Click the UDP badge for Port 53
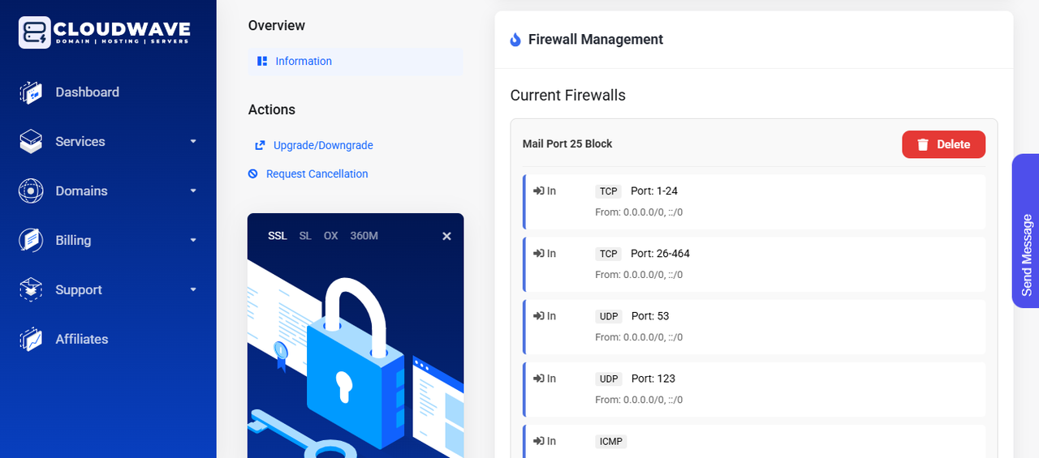 pyautogui.click(x=609, y=316)
